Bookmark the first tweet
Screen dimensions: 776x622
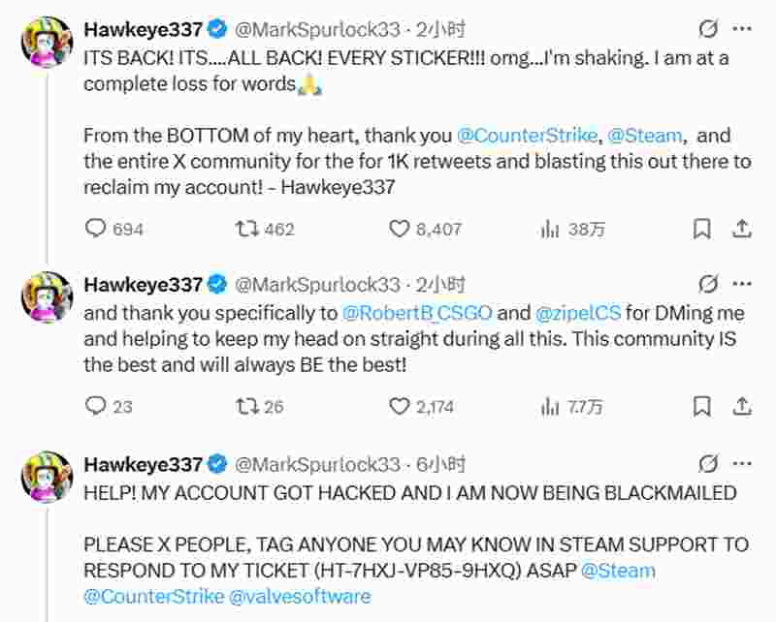pos(702,229)
